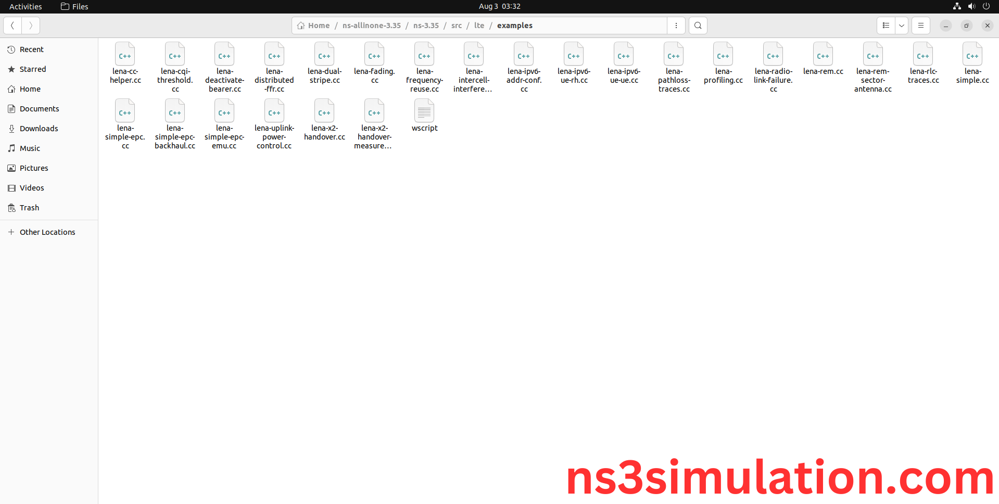Select lena-x2-handover.cc file
999x504 pixels.
click(x=324, y=120)
